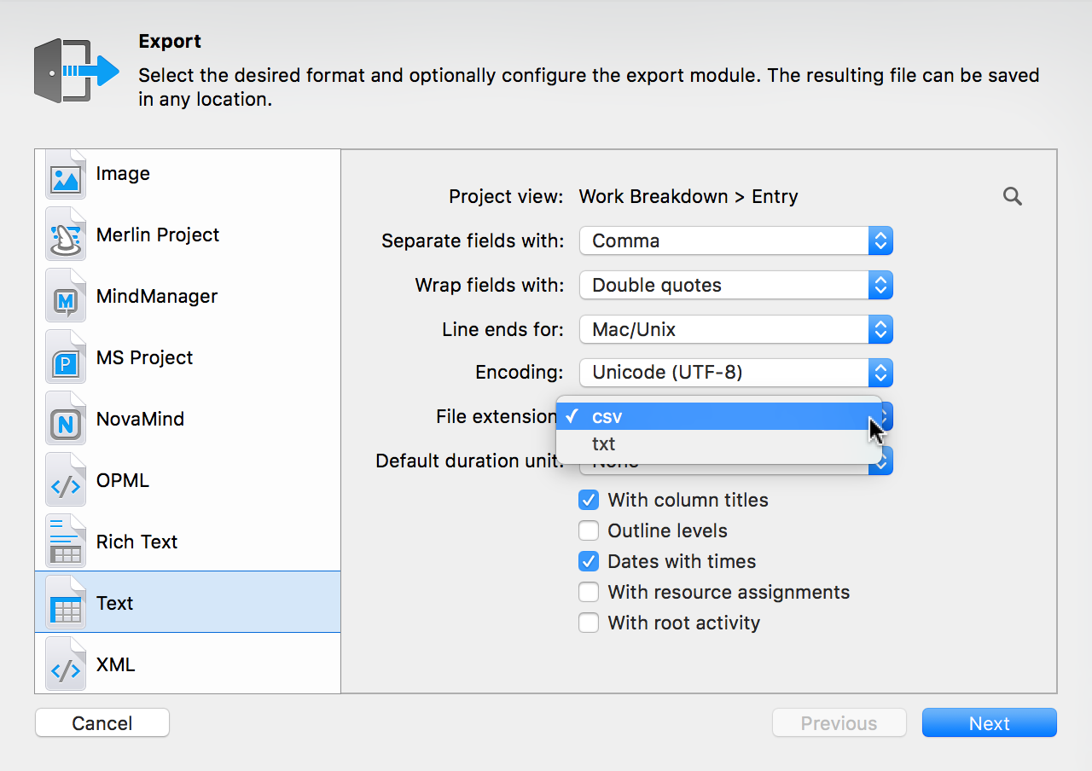
Task: Open the Separate fields with Comma dropdown
Action: (736, 241)
